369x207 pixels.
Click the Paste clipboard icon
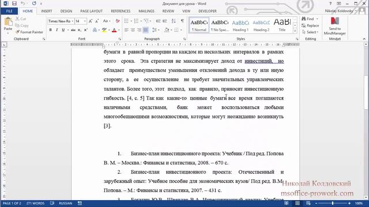pos(8,22)
